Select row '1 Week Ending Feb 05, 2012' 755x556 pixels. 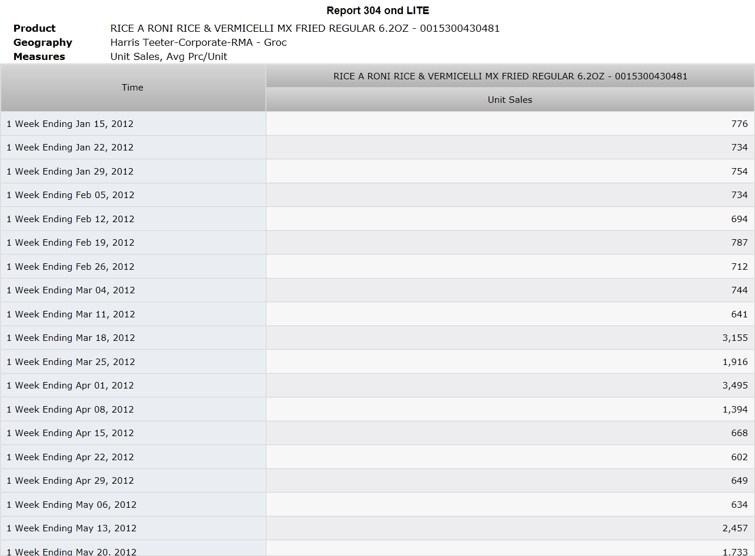click(377, 195)
